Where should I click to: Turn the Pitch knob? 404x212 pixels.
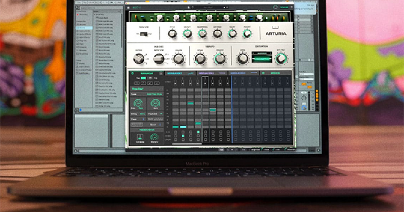point(172,33)
